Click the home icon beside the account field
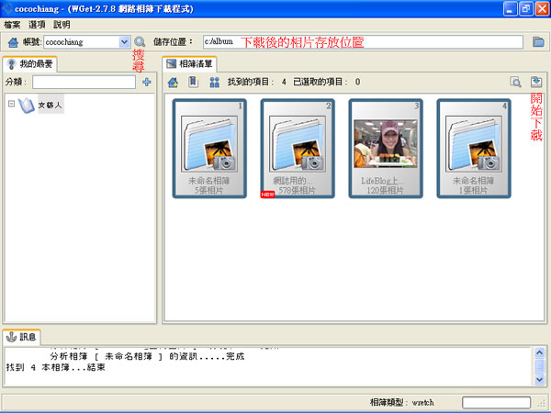This screenshot has width=551, height=413. (x=12, y=42)
